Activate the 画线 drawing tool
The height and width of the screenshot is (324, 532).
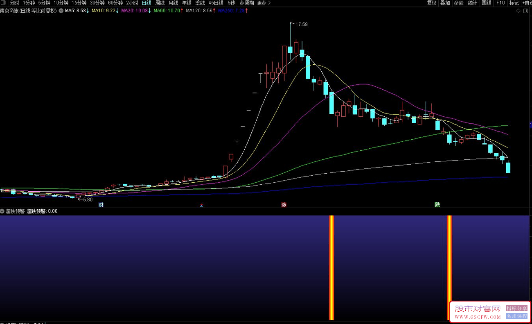point(487,3)
